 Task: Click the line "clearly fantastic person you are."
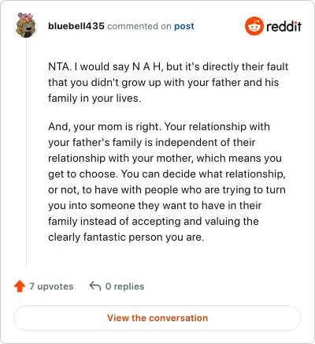(x=126, y=237)
